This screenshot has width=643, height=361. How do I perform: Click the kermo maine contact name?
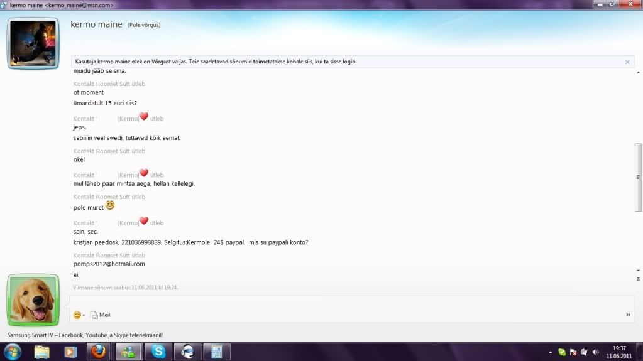[x=97, y=25]
